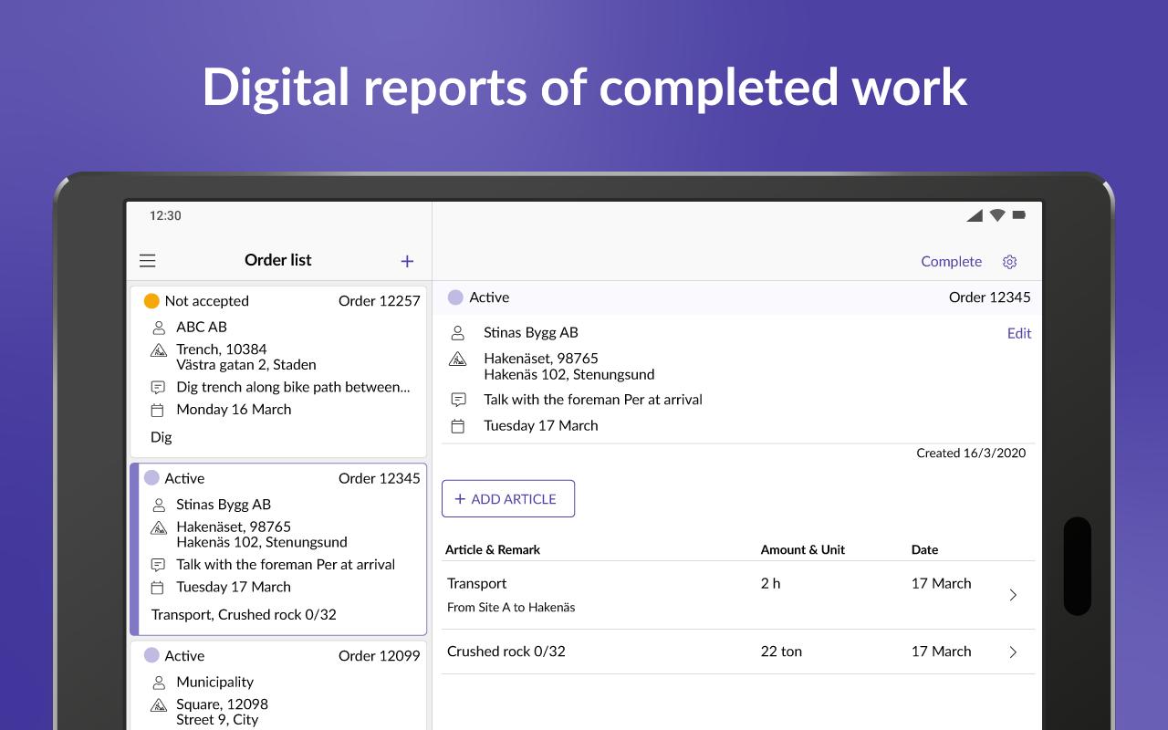
Task: Open the hamburger menu in Order list
Action: tap(148, 261)
